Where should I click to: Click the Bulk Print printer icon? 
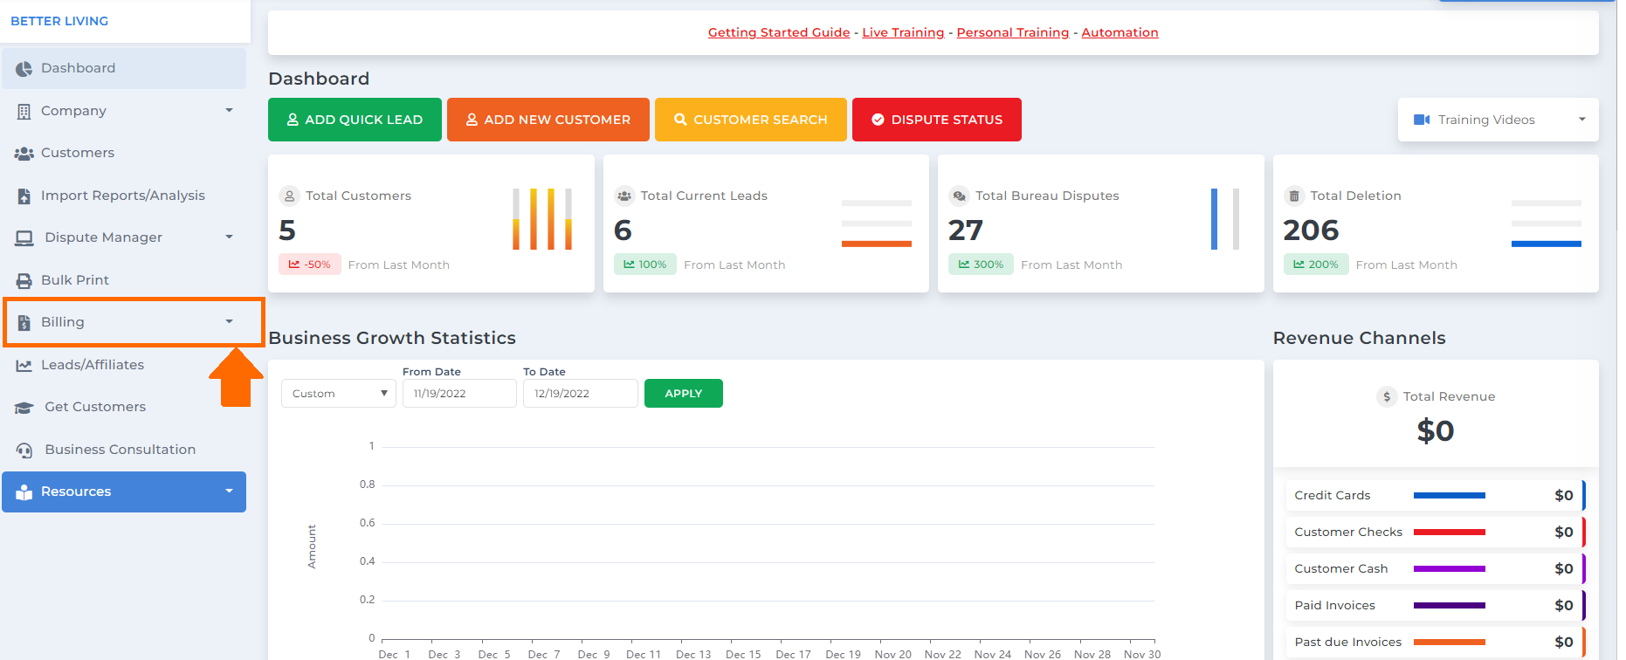[24, 281]
